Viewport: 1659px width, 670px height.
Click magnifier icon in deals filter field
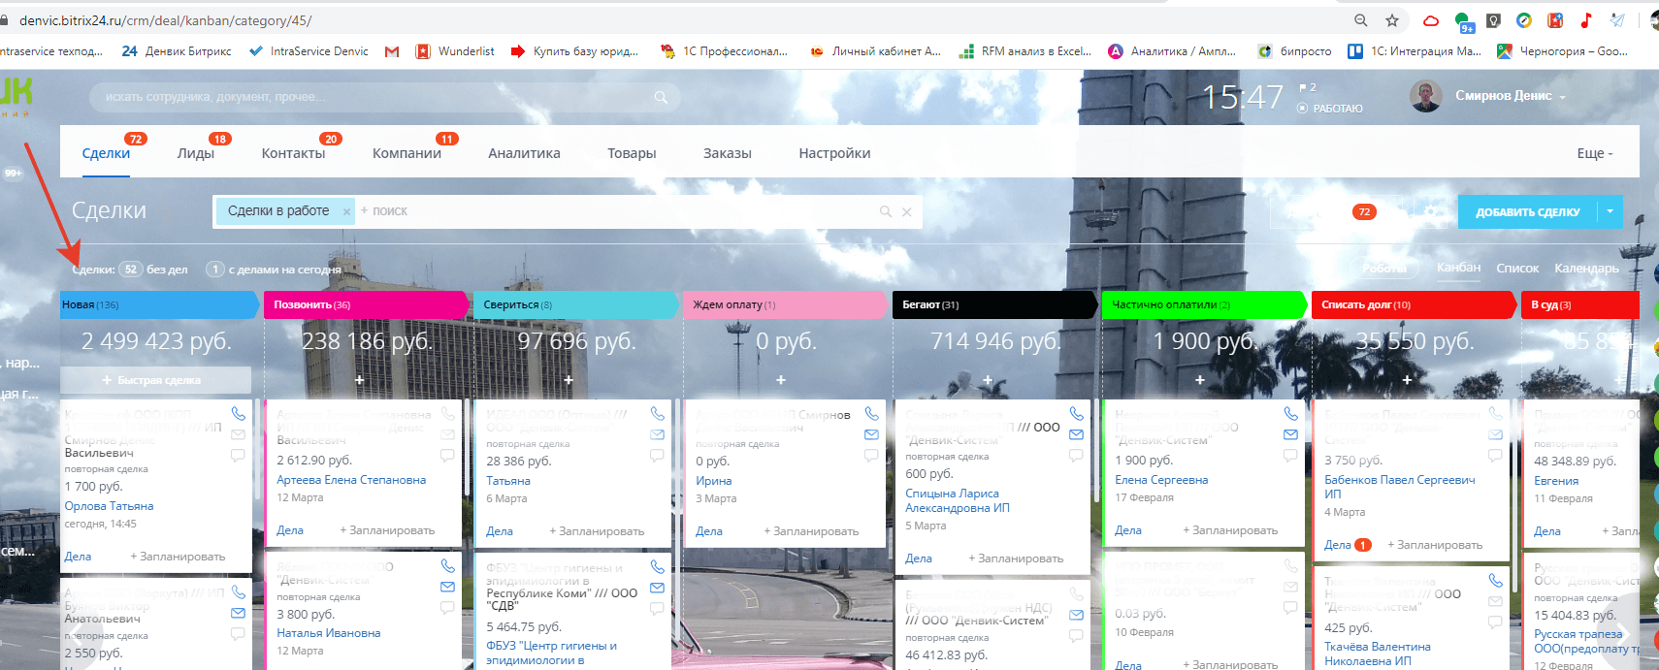[x=885, y=211]
